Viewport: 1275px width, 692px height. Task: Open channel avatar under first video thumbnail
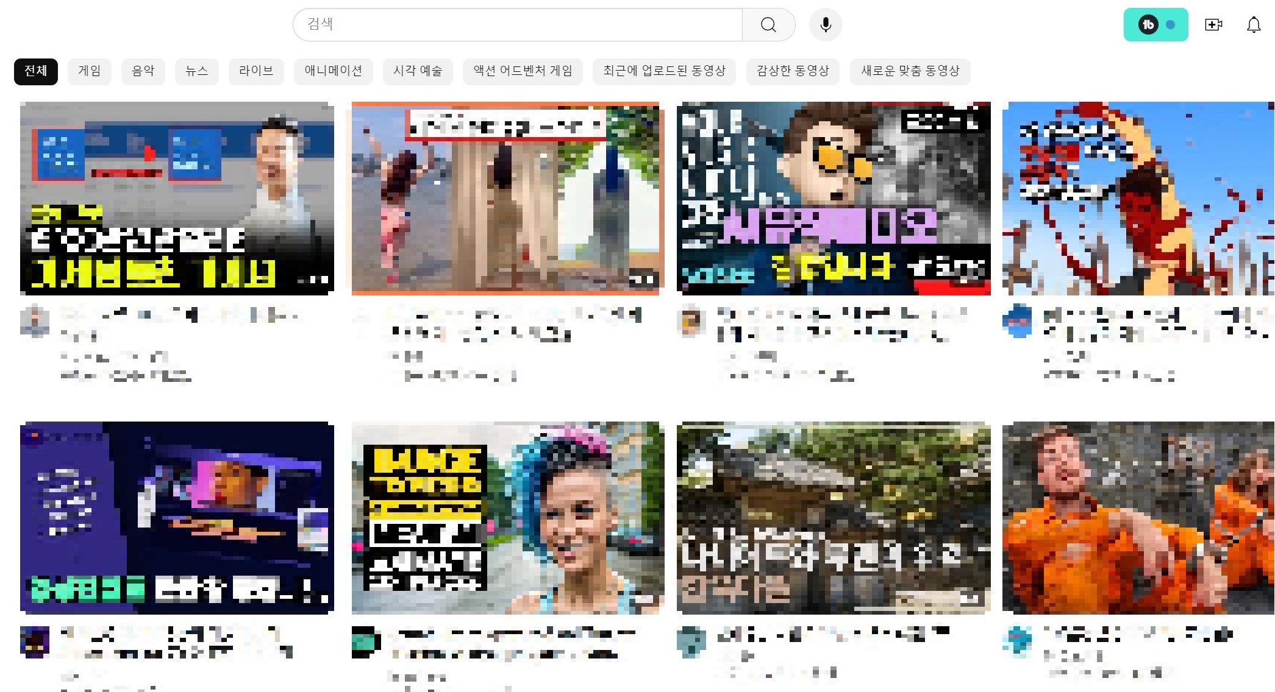[35, 320]
